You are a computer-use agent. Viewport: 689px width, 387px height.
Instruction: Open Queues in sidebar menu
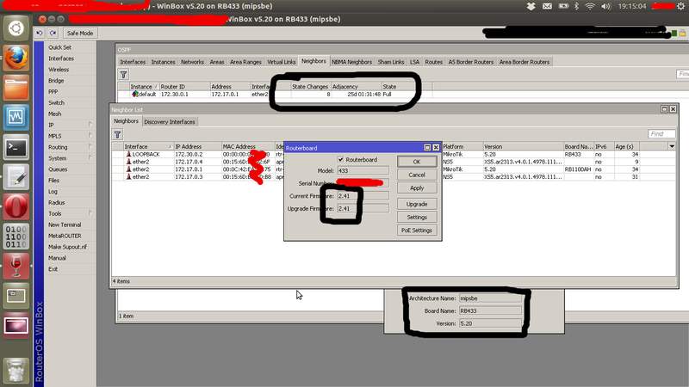click(58, 169)
